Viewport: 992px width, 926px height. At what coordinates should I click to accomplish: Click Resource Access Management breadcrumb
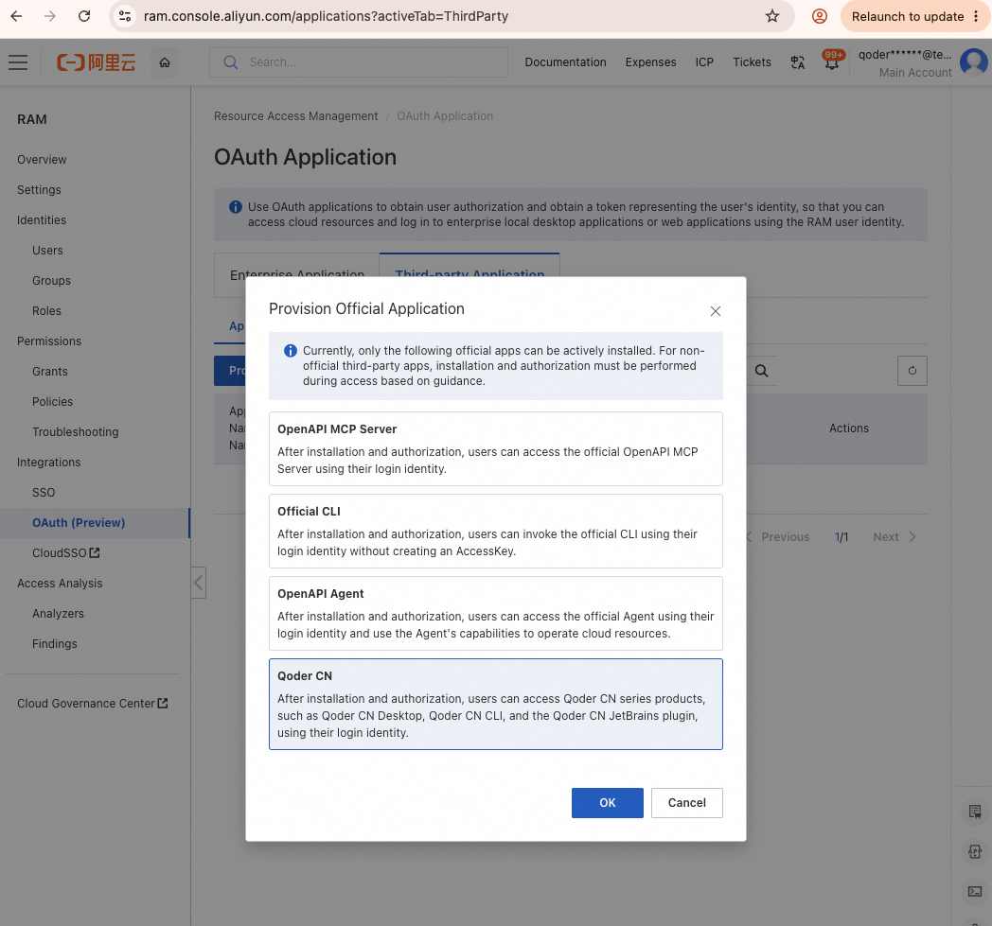click(x=295, y=116)
